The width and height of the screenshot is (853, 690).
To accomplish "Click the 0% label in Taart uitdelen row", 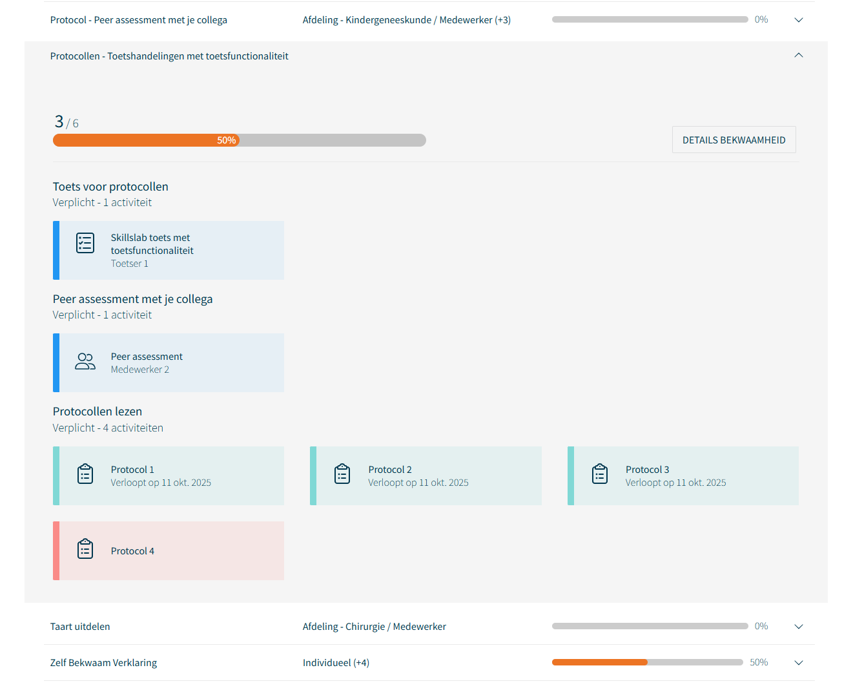I will [x=761, y=626].
